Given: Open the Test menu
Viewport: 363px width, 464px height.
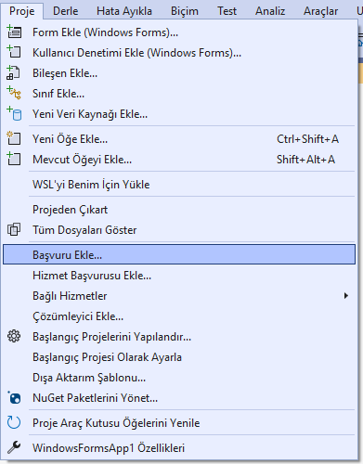Looking at the screenshot, I should click(x=227, y=11).
